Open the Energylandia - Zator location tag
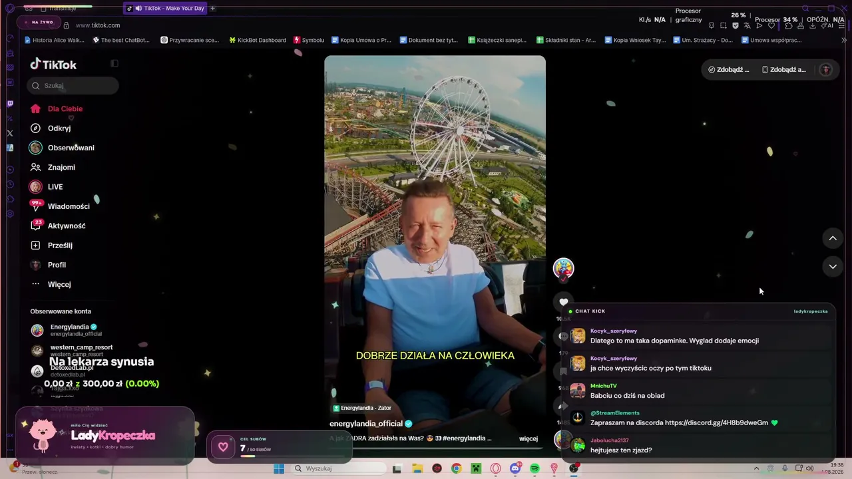Screen dimensions: 852x479 click(362, 408)
